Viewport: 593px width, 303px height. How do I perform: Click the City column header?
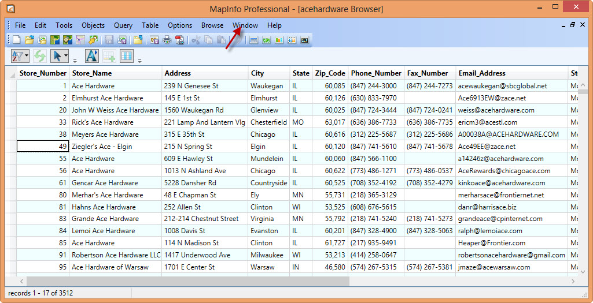click(x=269, y=73)
